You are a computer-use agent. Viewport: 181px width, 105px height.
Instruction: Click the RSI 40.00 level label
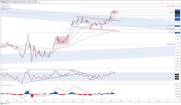[x=177, y=79]
